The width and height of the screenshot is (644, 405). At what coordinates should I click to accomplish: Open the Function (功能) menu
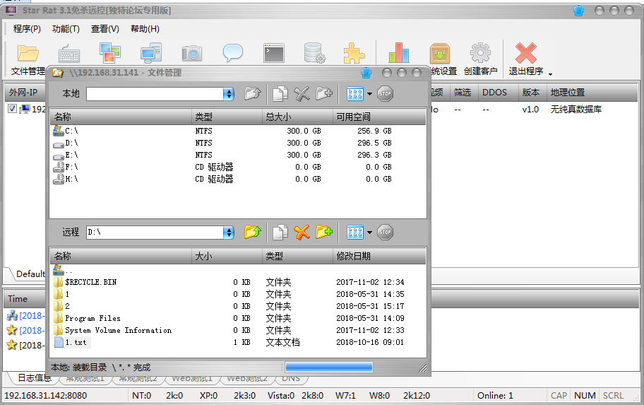coord(66,29)
